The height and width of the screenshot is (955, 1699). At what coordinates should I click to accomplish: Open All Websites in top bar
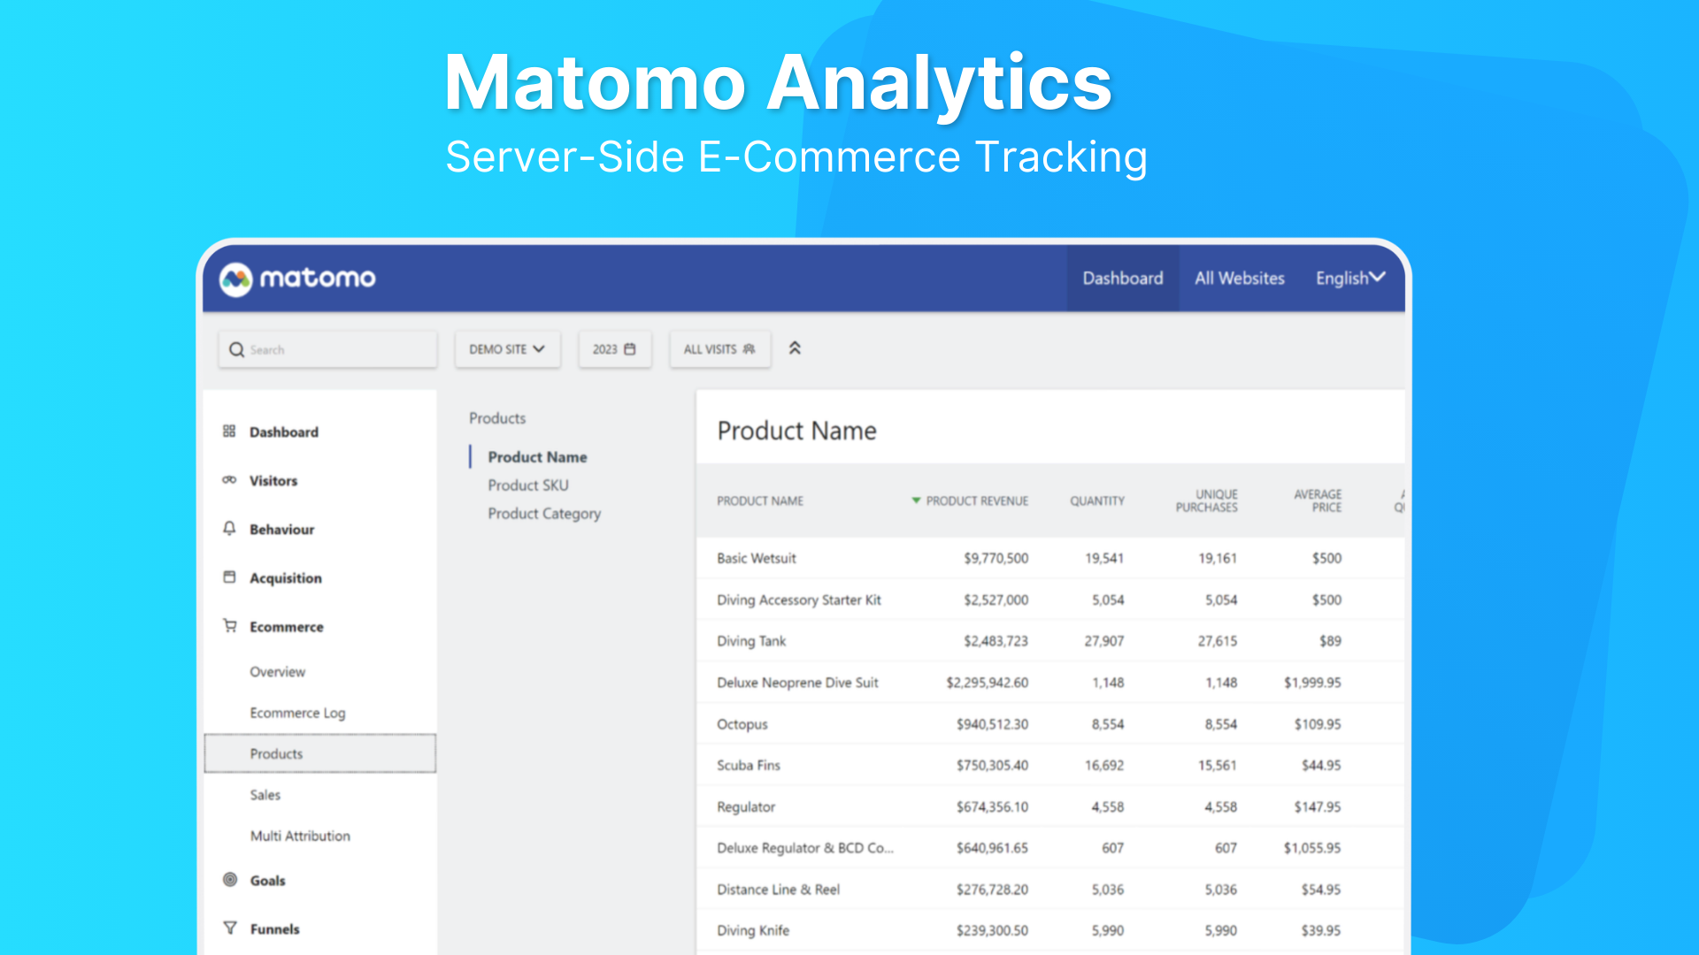pos(1239,279)
